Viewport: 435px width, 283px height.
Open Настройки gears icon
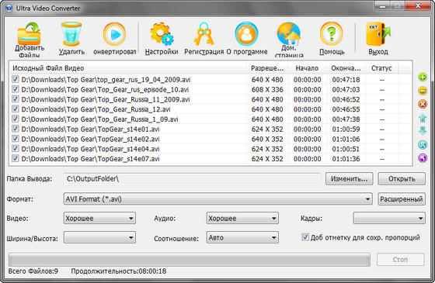point(162,34)
